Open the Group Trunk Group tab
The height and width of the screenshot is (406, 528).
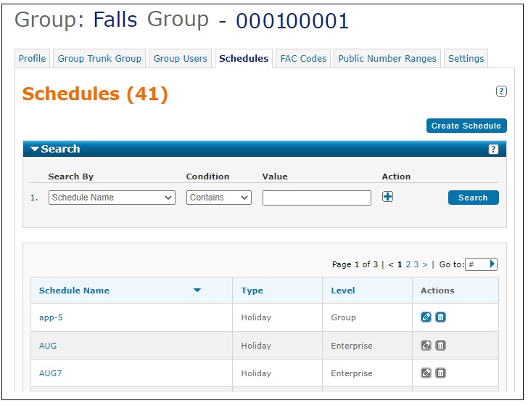pyautogui.click(x=99, y=59)
